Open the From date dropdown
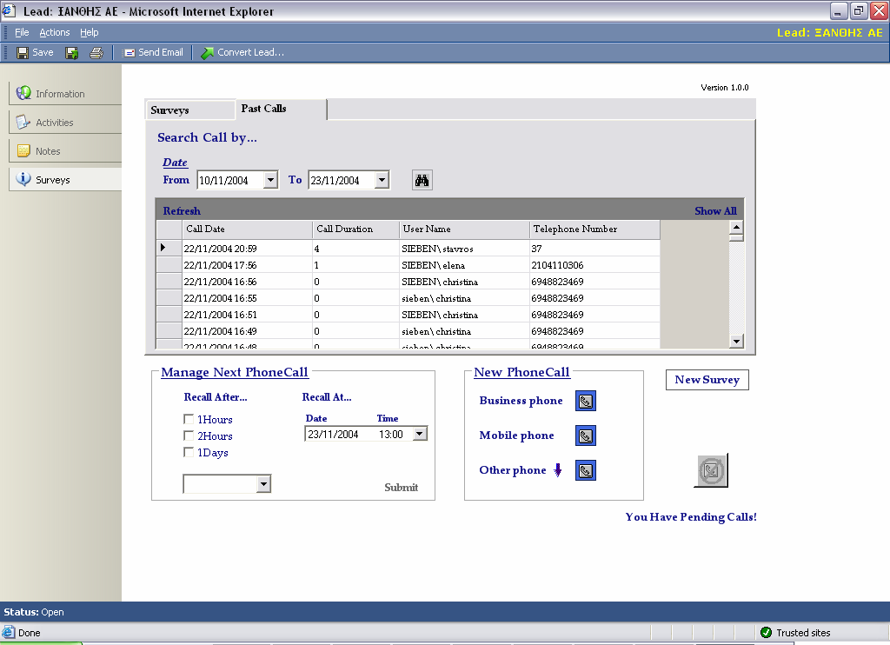This screenshot has height=645, width=890. [271, 180]
